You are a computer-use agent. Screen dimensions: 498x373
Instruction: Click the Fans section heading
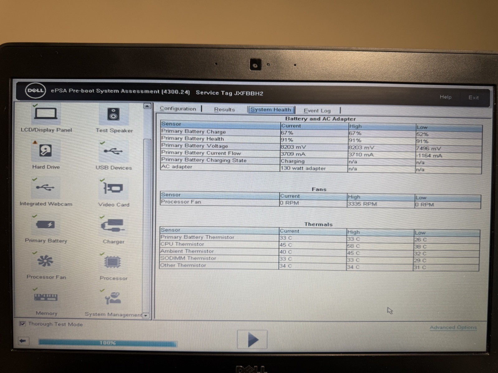(319, 189)
